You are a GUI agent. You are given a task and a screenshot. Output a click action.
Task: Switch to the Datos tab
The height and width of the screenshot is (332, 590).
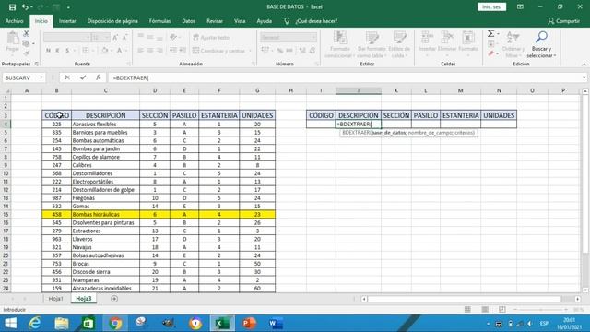(x=188, y=21)
